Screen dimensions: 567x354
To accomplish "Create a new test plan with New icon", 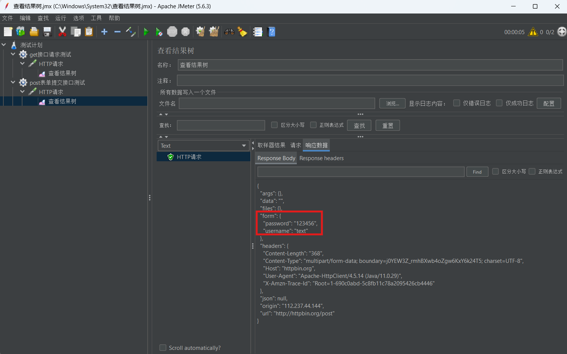I will 8,32.
